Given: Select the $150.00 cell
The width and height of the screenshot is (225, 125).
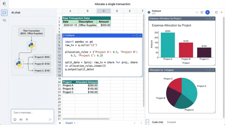Looking at the screenshot, I should (86, 89).
